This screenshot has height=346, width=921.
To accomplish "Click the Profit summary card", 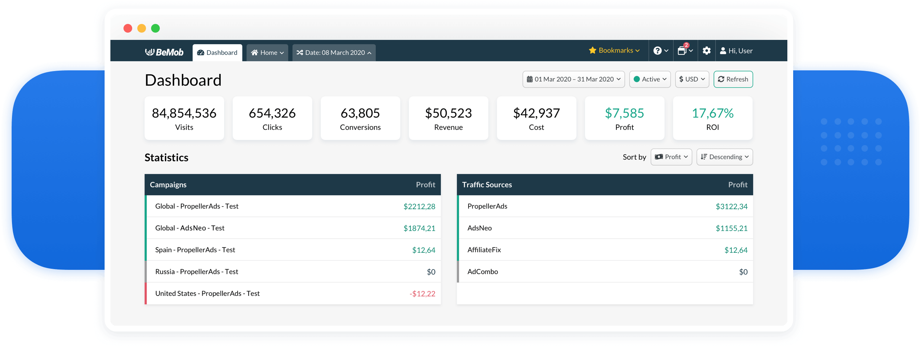I will click(x=624, y=118).
